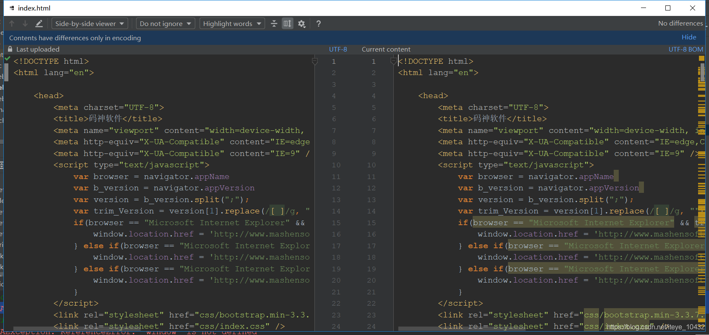This screenshot has height=335, width=709.
Task: Click the Current content pane title
Action: [386, 49]
